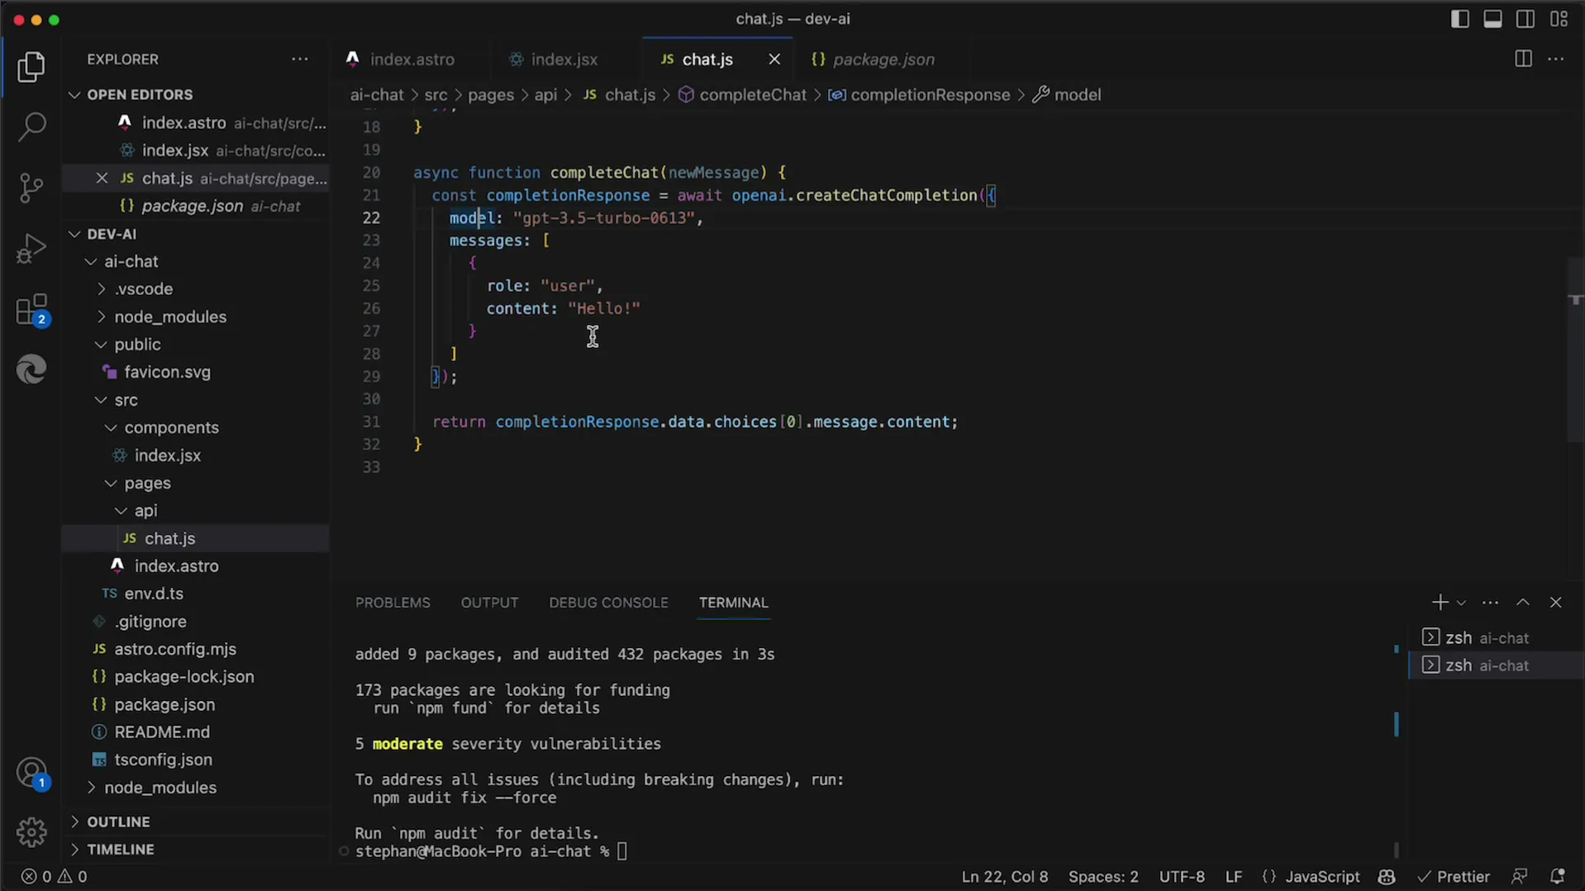The height and width of the screenshot is (891, 1585).
Task: Open terminal panel more actions ellipsis
Action: 1490,603
